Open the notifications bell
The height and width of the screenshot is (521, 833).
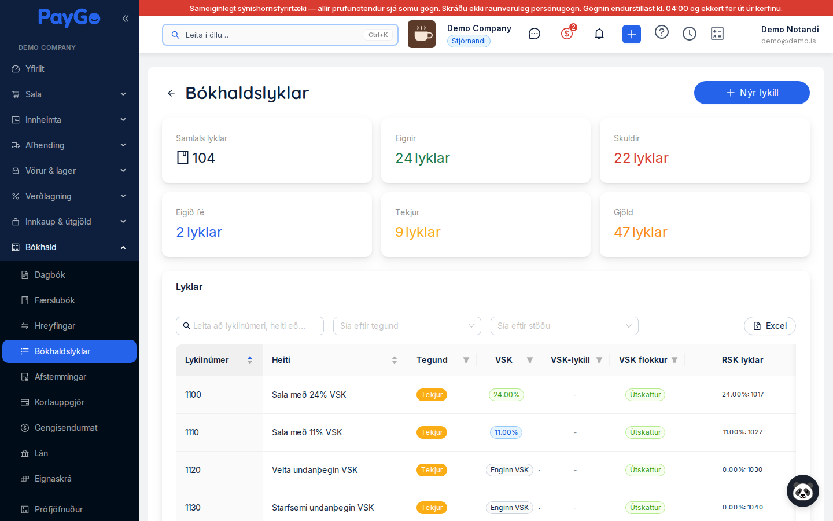click(x=599, y=34)
